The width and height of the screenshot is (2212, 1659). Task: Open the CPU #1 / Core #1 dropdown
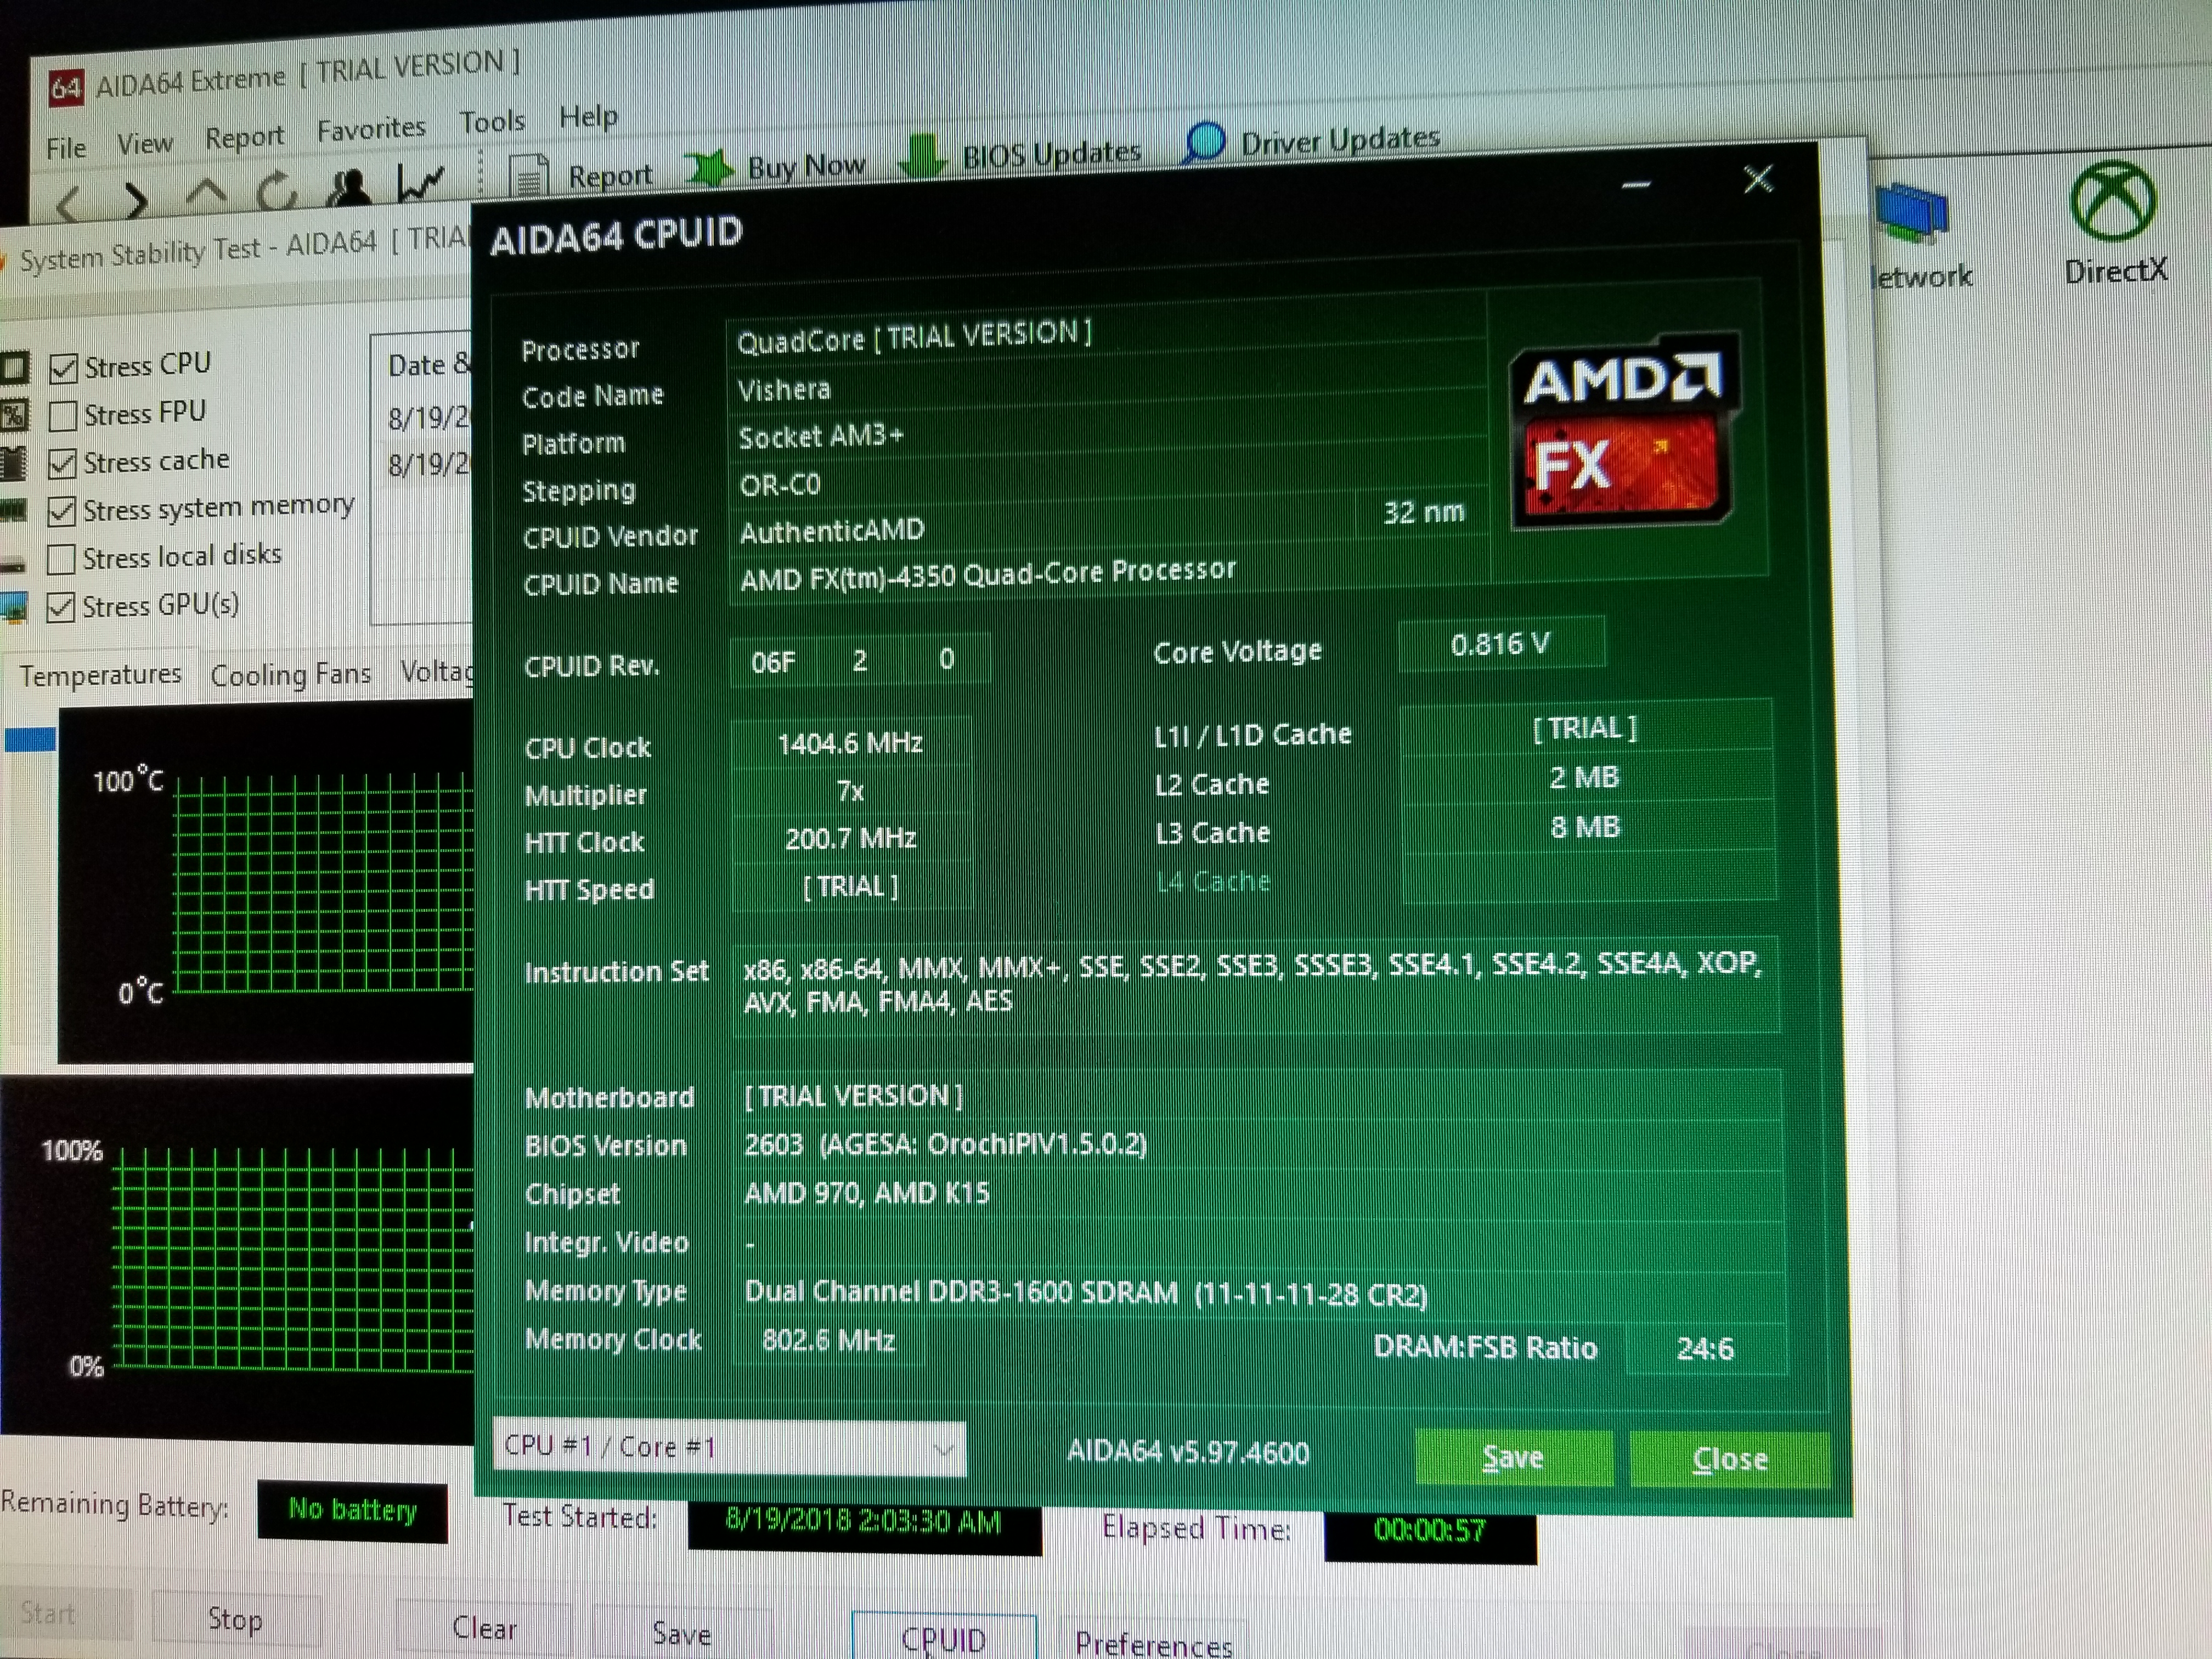click(x=729, y=1447)
